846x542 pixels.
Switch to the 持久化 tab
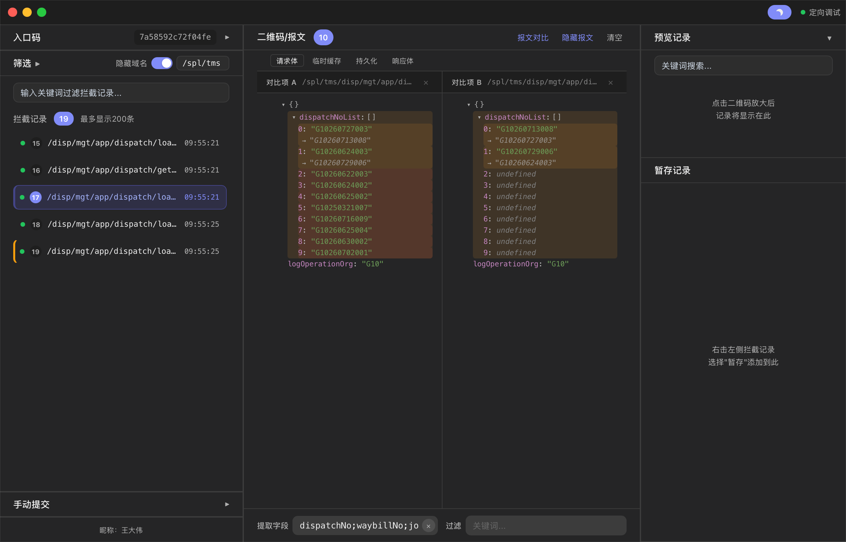click(366, 60)
